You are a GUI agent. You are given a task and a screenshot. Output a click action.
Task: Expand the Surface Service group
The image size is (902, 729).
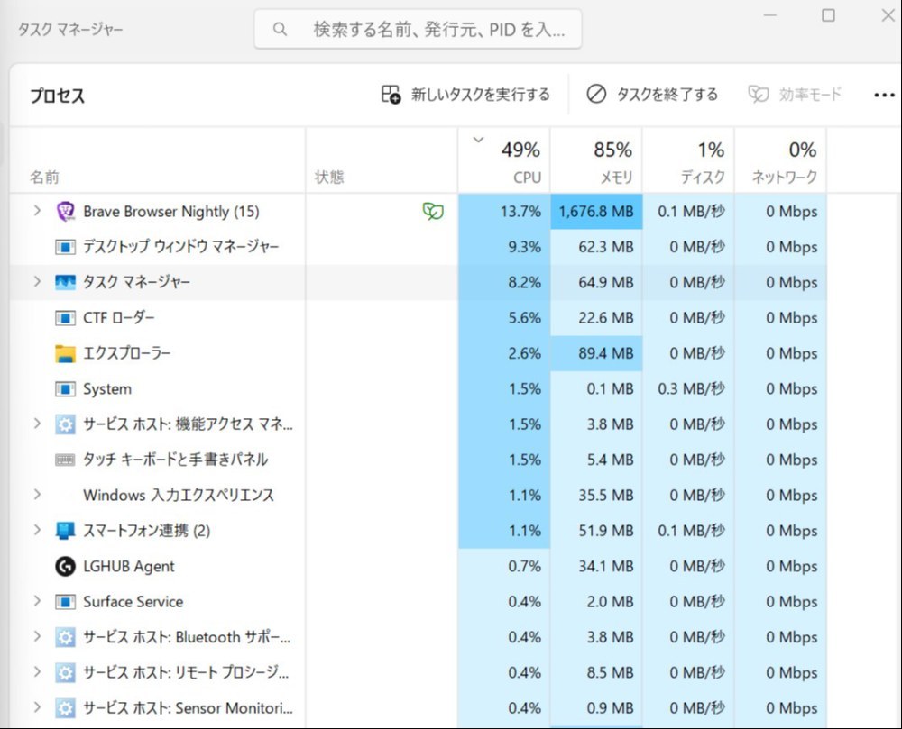coord(37,601)
